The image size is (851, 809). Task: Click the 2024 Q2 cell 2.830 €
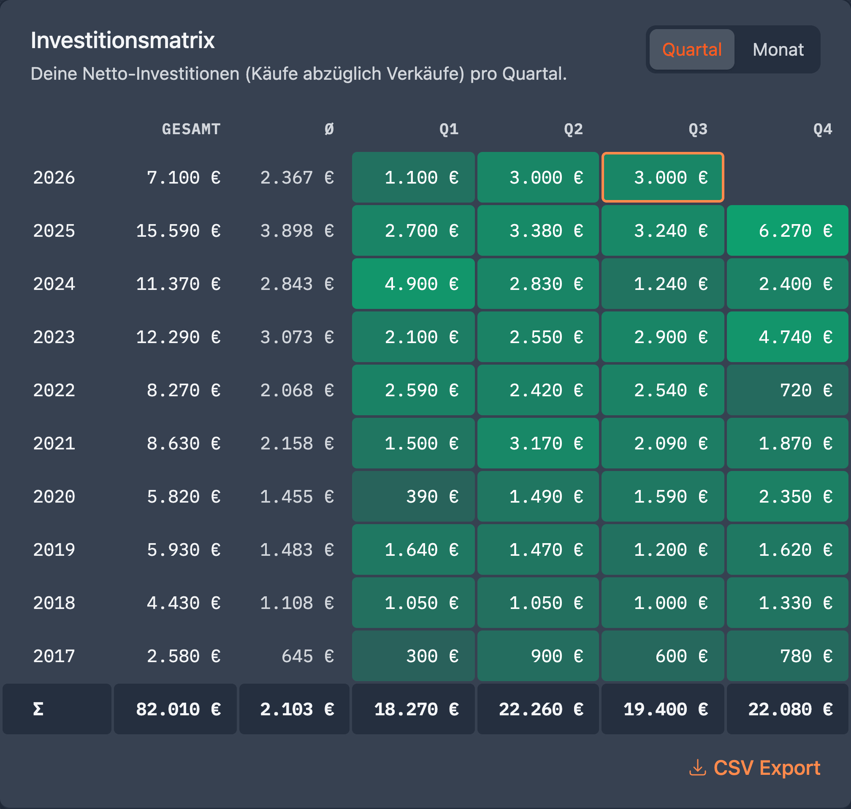point(538,284)
